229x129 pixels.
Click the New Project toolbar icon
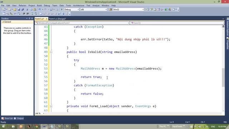[4, 10]
